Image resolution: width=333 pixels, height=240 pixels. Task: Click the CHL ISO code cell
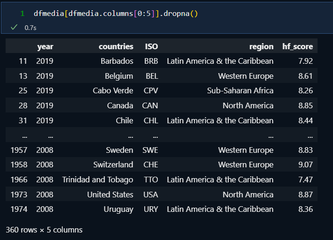click(151, 120)
